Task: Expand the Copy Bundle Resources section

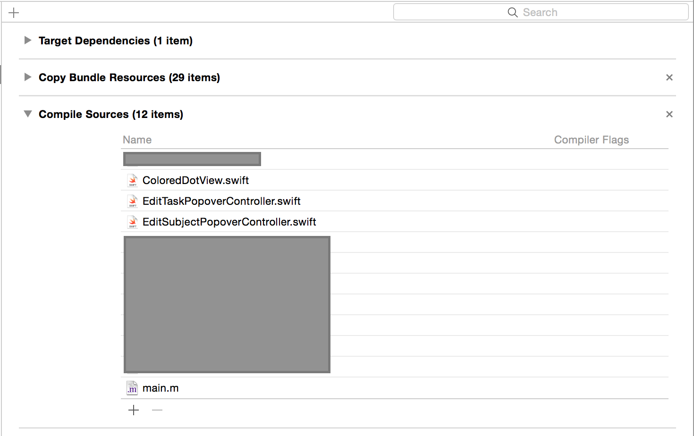Action: 28,77
